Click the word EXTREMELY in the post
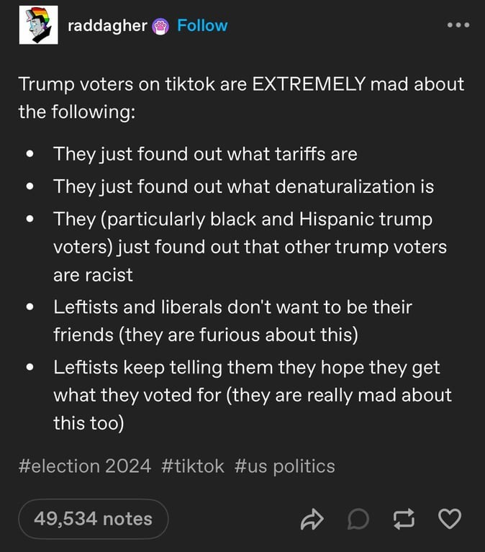Image resolution: width=485 pixels, height=552 pixels. 309,84
